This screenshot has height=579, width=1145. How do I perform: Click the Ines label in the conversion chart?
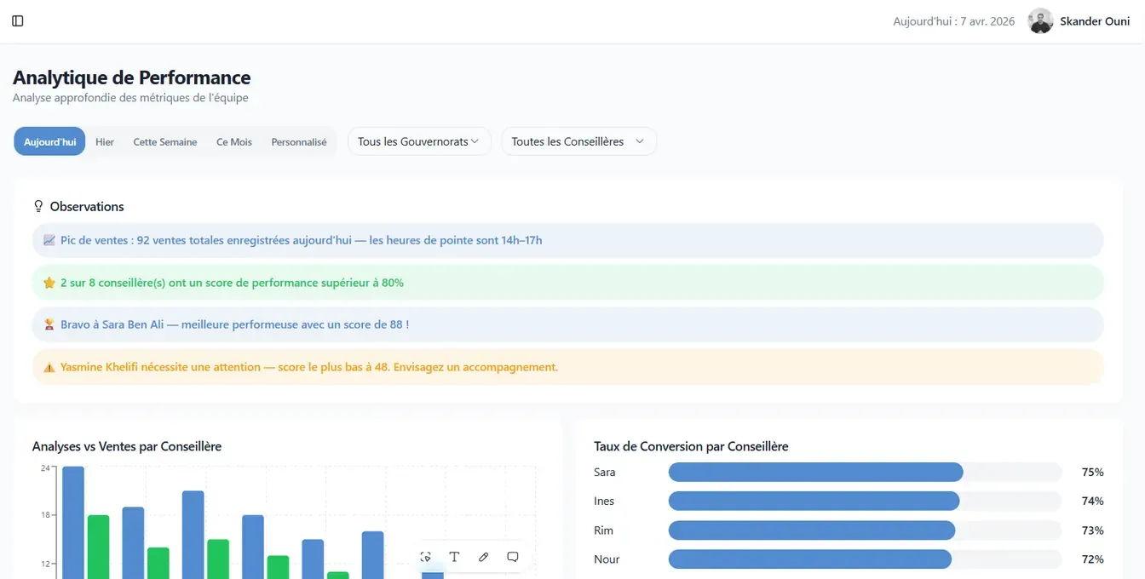click(x=604, y=501)
